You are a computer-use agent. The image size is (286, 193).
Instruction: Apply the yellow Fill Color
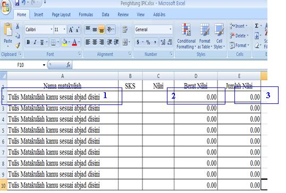coord(64,42)
